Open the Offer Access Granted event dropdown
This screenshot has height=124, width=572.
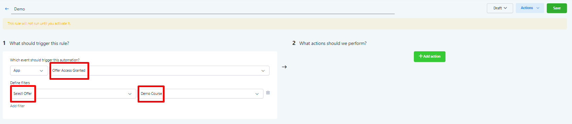click(159, 71)
